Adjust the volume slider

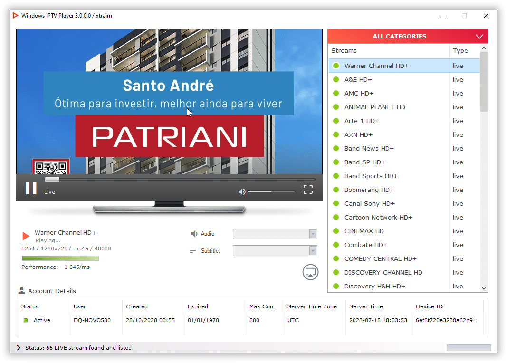[272, 191]
